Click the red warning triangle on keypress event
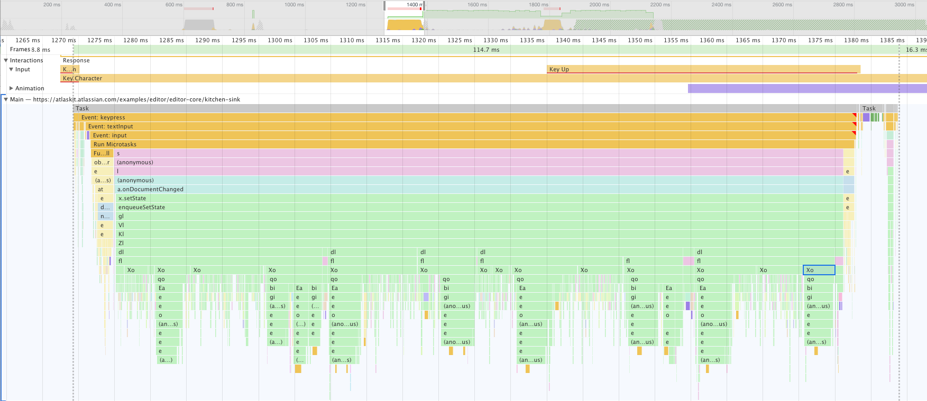Viewport: 927px width, 401px height. tap(853, 115)
